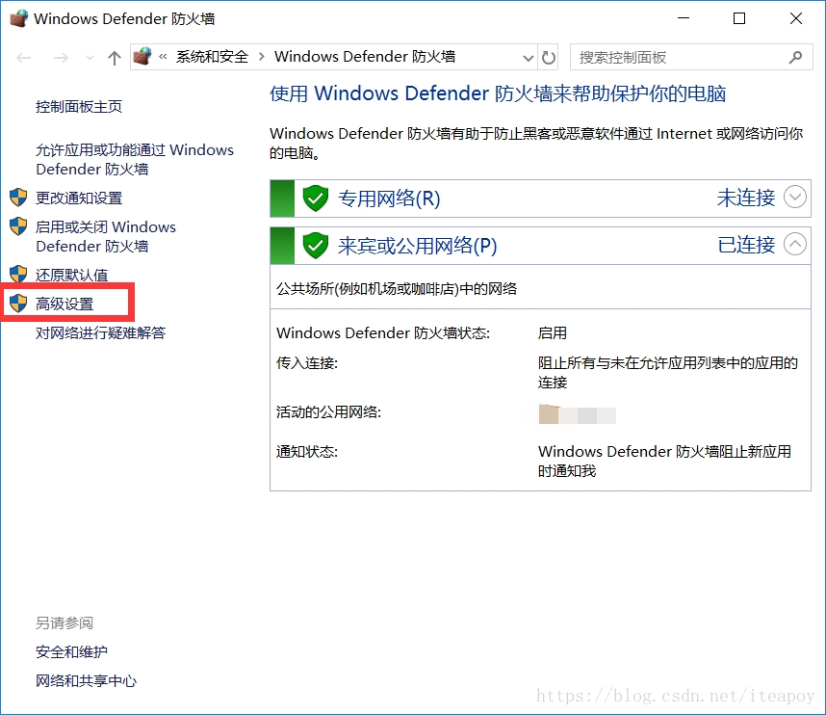Image resolution: width=826 pixels, height=715 pixels.
Task: Click the 专用网络(R) header
Action: (x=389, y=199)
